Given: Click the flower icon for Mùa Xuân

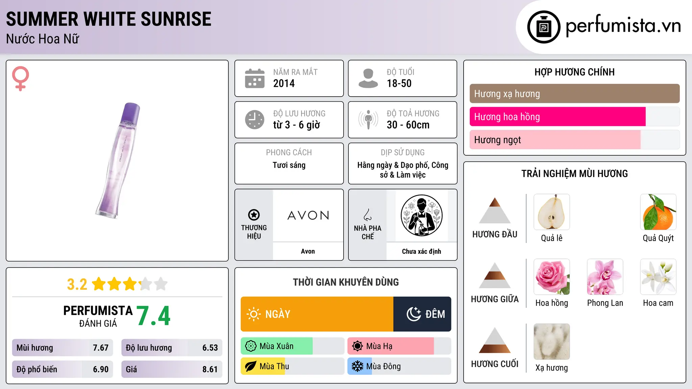Looking at the screenshot, I should [x=251, y=346].
